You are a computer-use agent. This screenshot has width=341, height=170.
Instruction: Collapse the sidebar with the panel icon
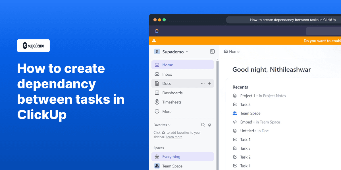point(212,52)
